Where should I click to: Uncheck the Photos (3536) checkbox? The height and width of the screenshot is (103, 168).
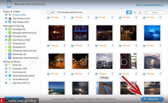pyautogui.click(x=6, y=15)
